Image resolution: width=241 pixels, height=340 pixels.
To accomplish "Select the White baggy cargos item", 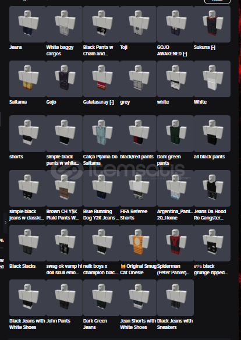I will (65, 24).
